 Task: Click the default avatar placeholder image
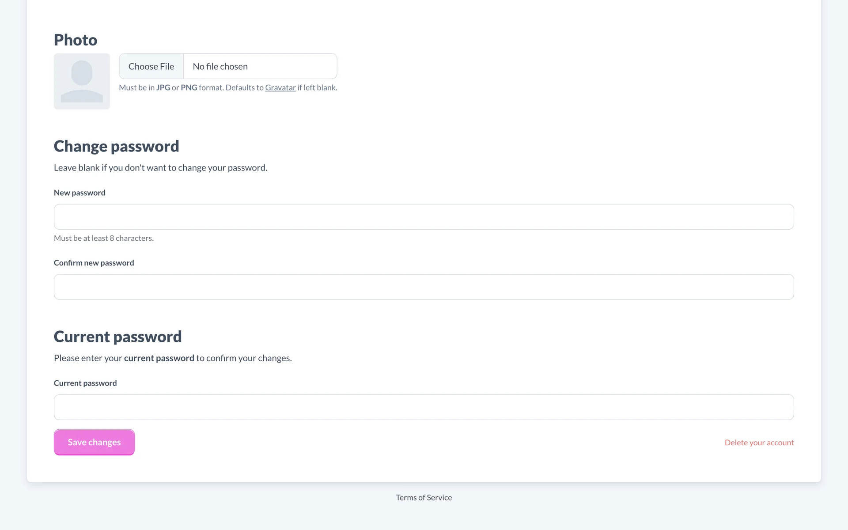[82, 81]
